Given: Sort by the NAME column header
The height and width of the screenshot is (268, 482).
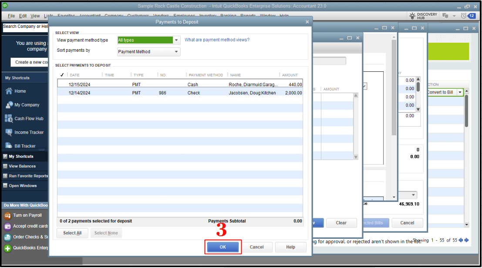Looking at the screenshot, I should pyautogui.click(x=236, y=75).
